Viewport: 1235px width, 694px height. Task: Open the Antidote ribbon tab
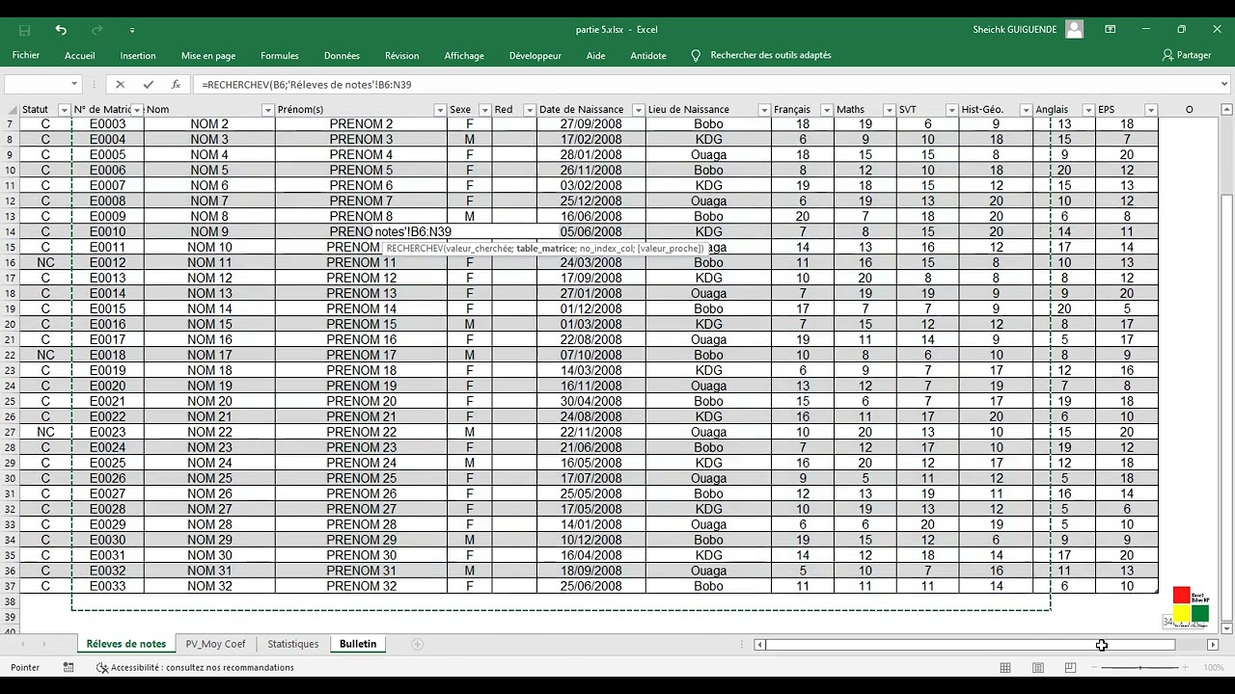point(648,55)
